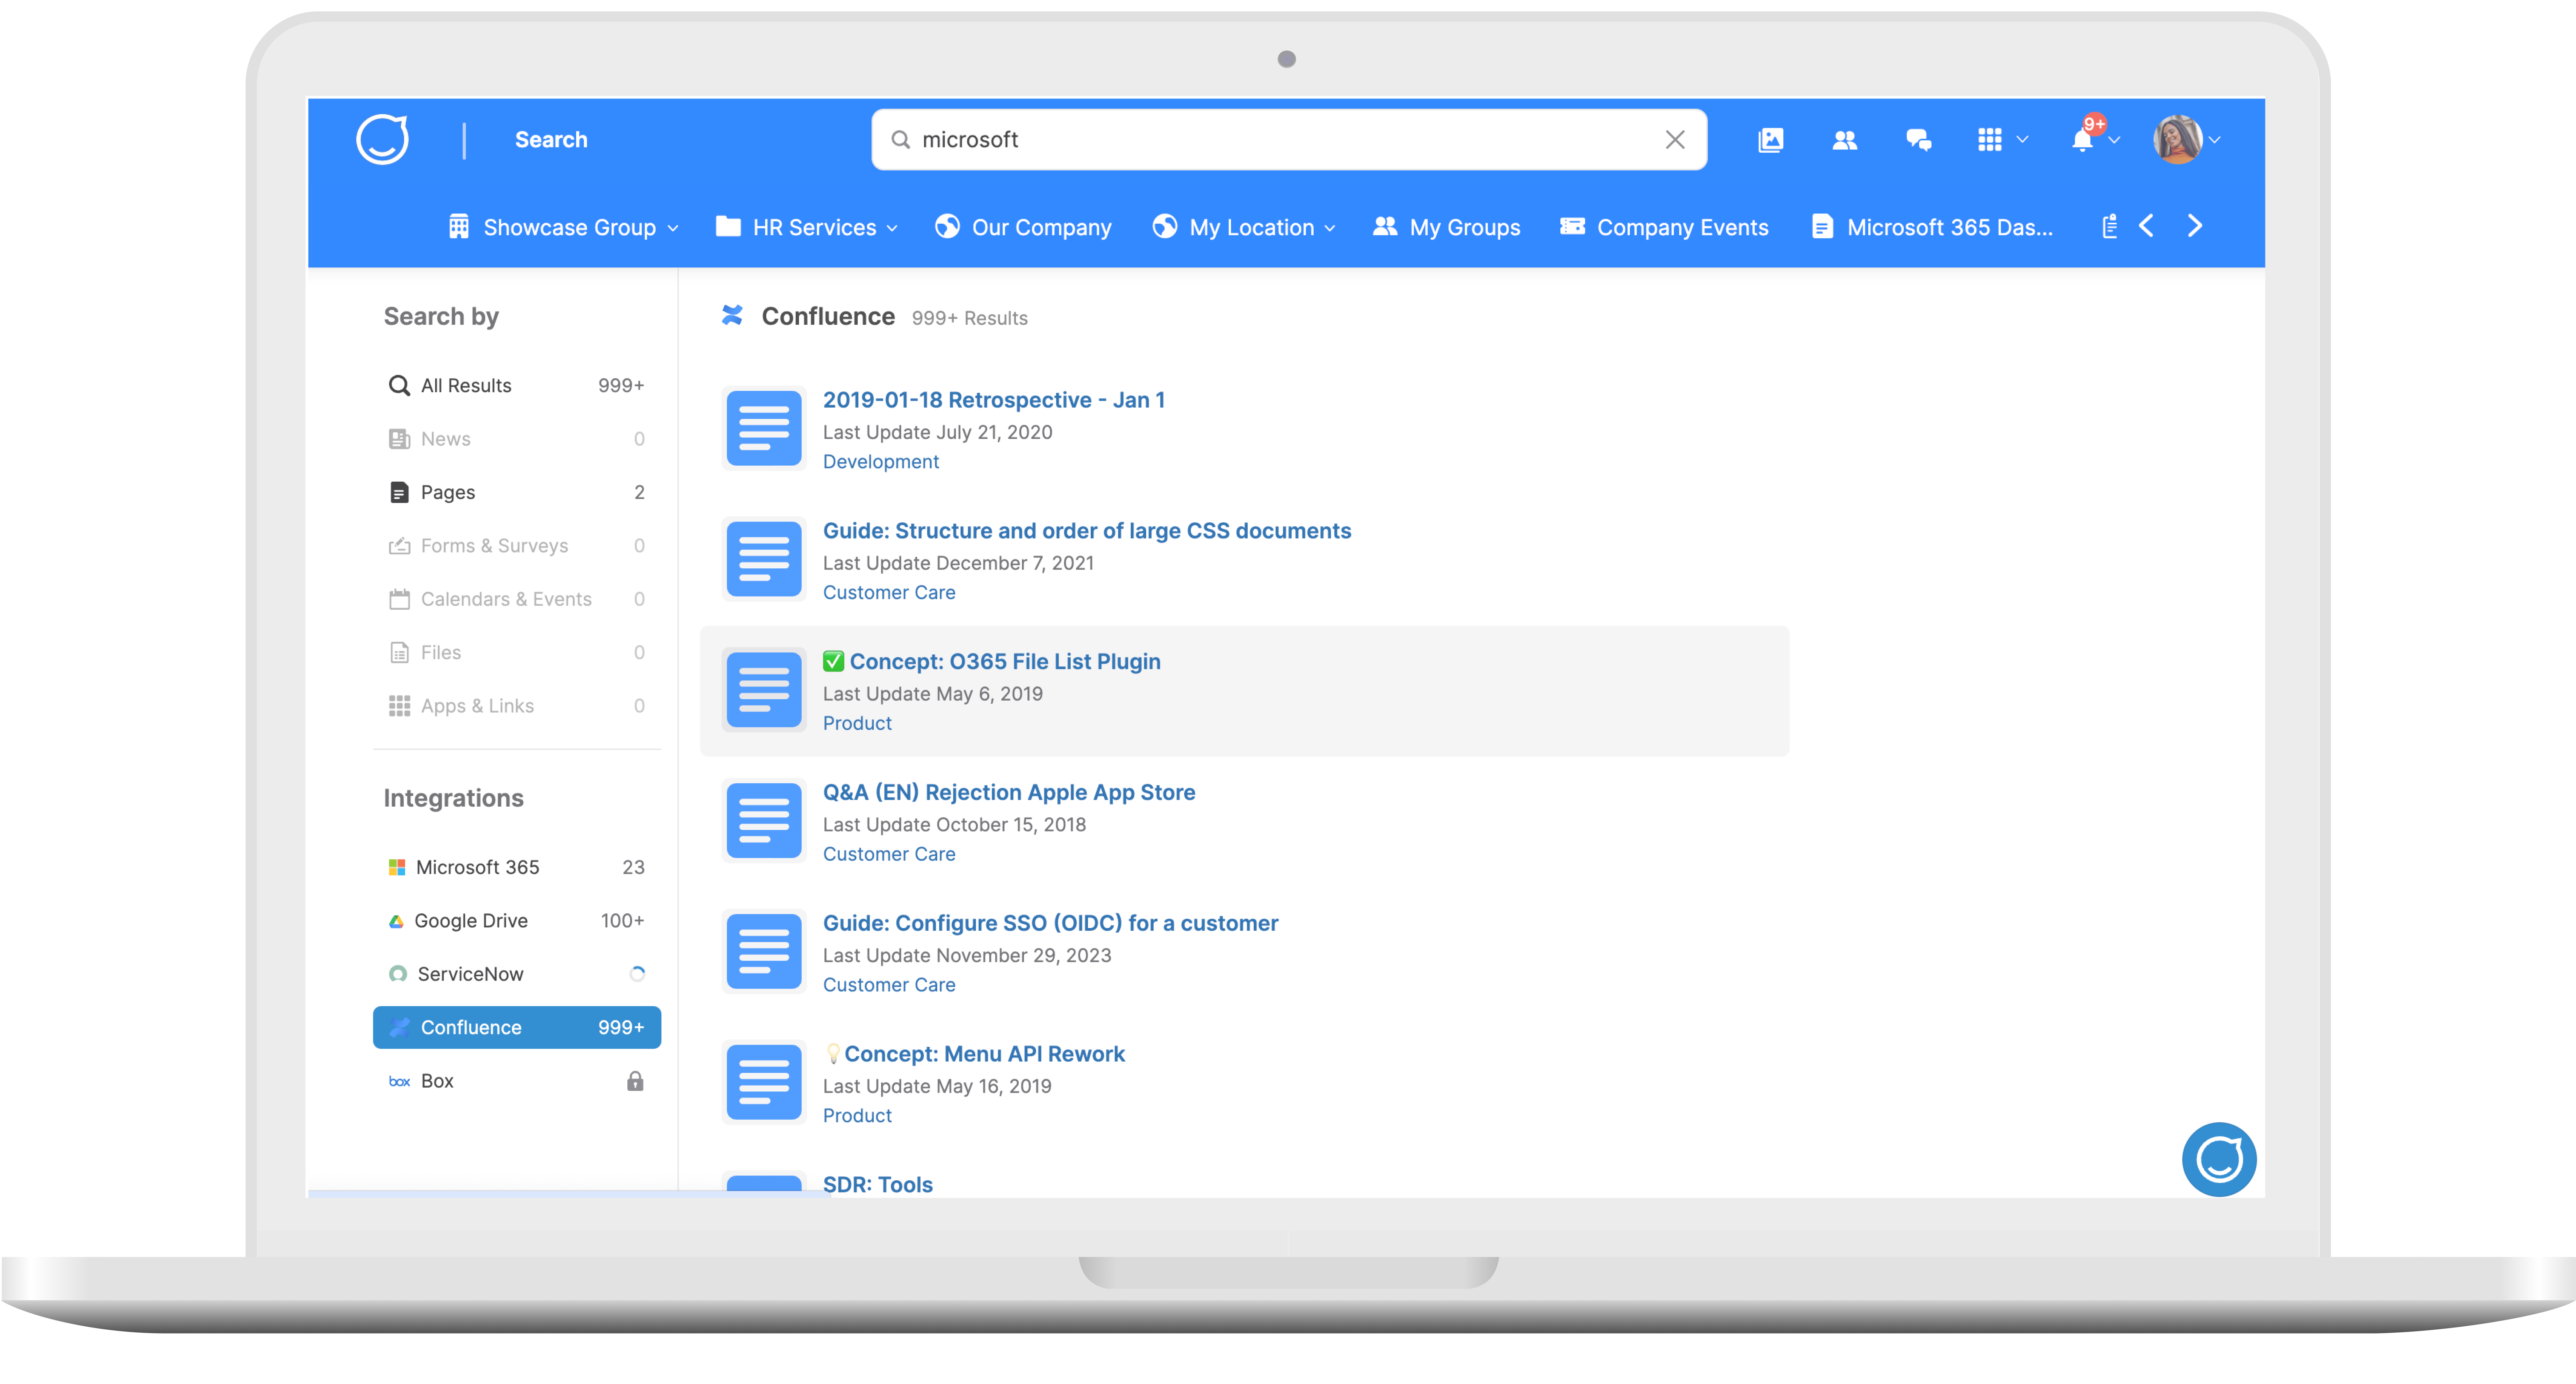Open the My Groups menu item

pos(1446,227)
